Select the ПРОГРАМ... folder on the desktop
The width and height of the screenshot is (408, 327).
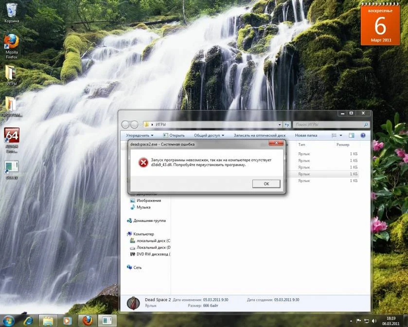coord(11,107)
